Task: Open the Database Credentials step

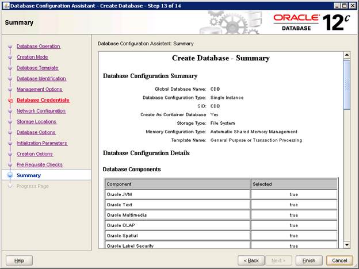Action: point(43,100)
